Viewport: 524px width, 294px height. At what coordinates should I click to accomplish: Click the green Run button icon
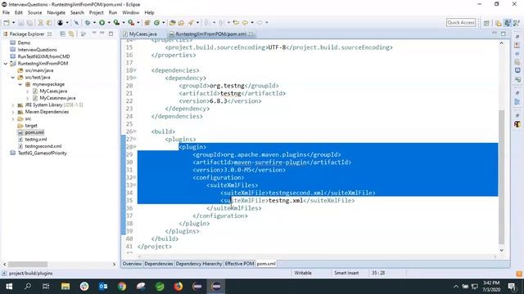coord(102,23)
